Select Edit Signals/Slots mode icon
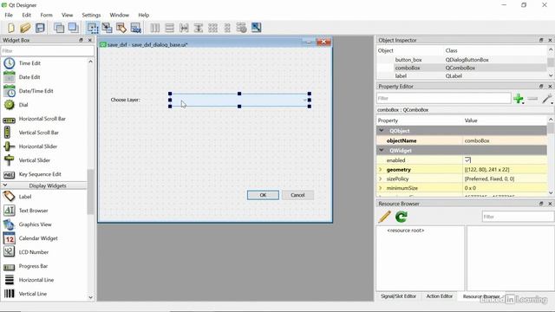555x312 pixels. [107, 28]
